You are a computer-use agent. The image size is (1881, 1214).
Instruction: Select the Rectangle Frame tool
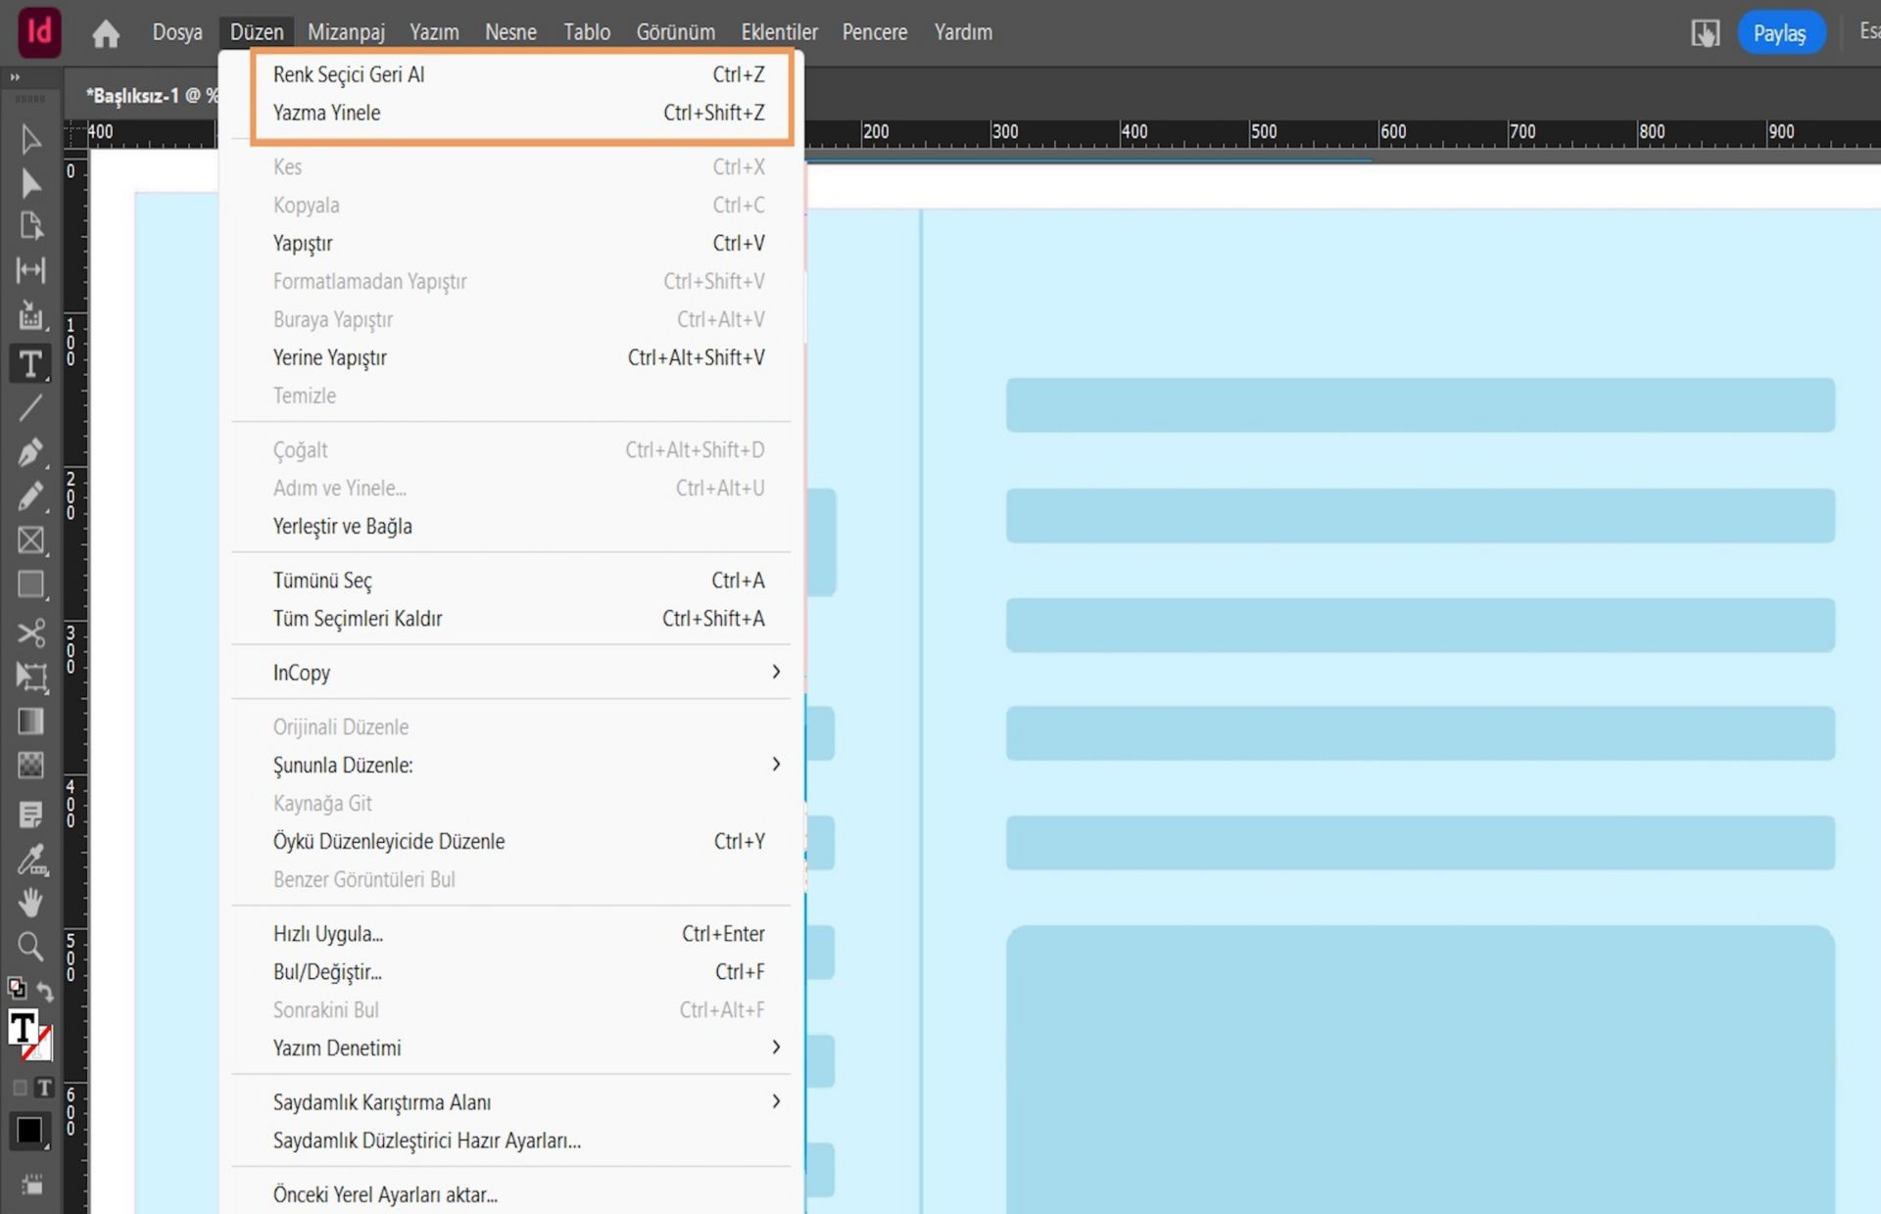click(x=30, y=540)
